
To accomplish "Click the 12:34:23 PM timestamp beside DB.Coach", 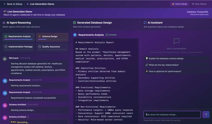I will (25, 58).
